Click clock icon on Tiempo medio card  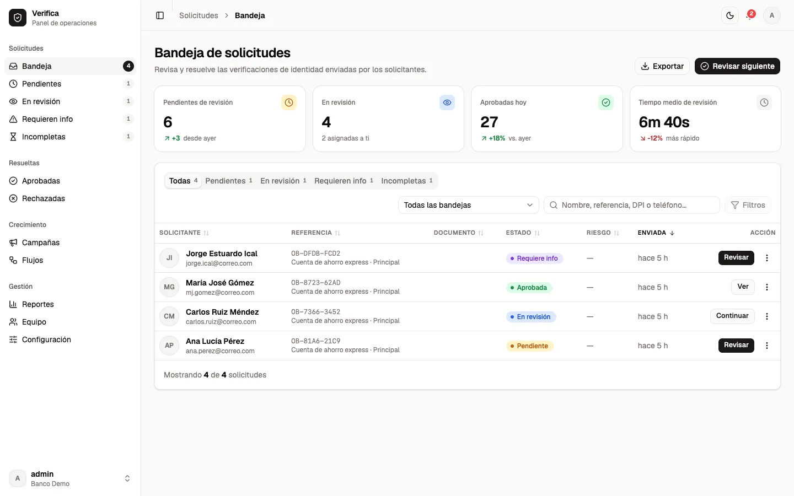(764, 103)
